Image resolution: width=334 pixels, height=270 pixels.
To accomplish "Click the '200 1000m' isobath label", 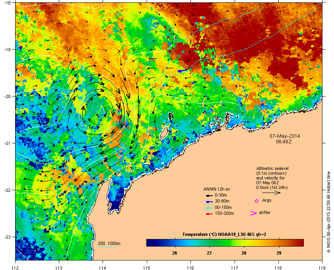I will 109,244.
